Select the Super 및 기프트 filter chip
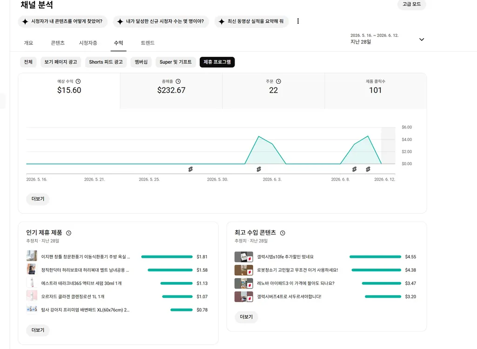 [x=175, y=62]
